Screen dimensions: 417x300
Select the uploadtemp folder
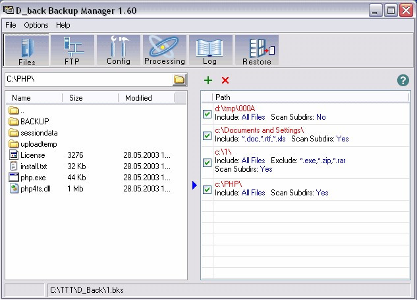(33, 144)
